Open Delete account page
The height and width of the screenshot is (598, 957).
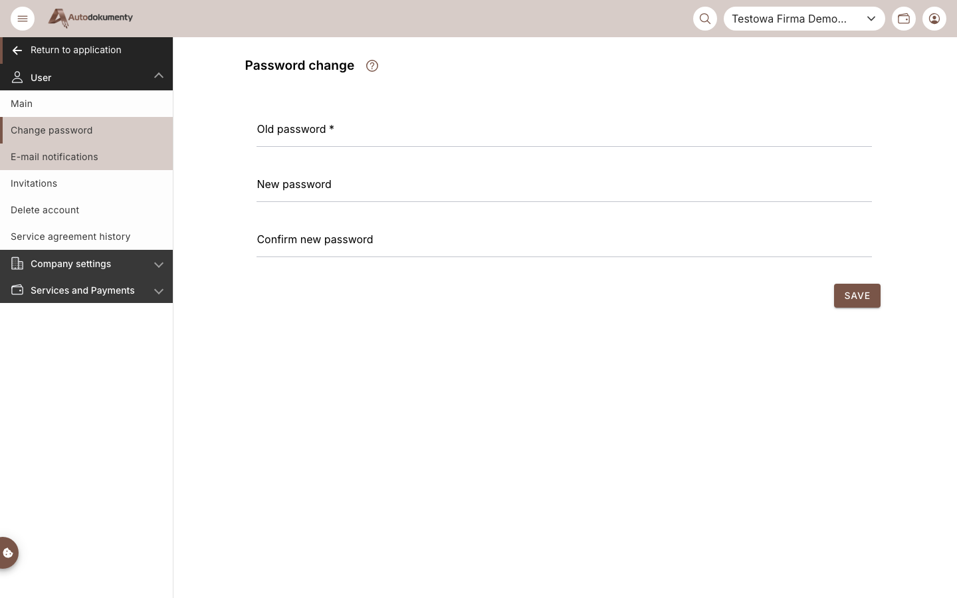point(86,210)
